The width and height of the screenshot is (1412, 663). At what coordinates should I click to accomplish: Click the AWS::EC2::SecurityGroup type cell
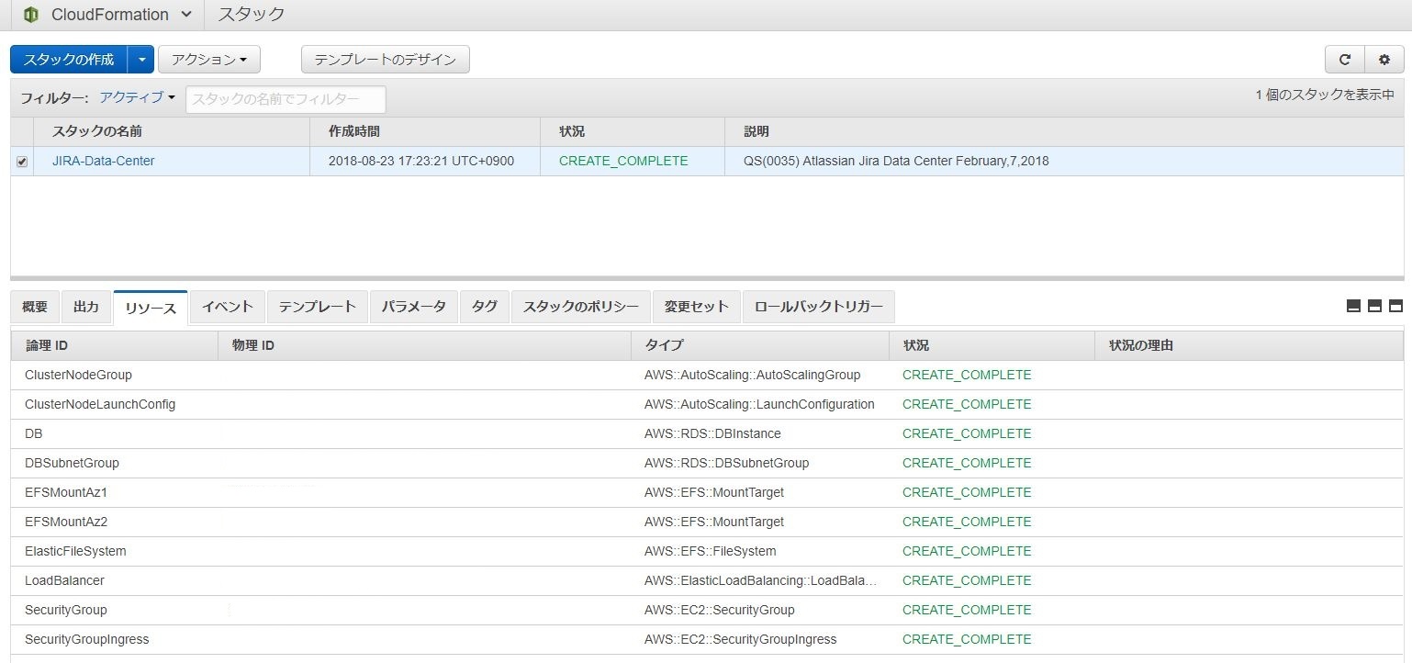click(720, 610)
